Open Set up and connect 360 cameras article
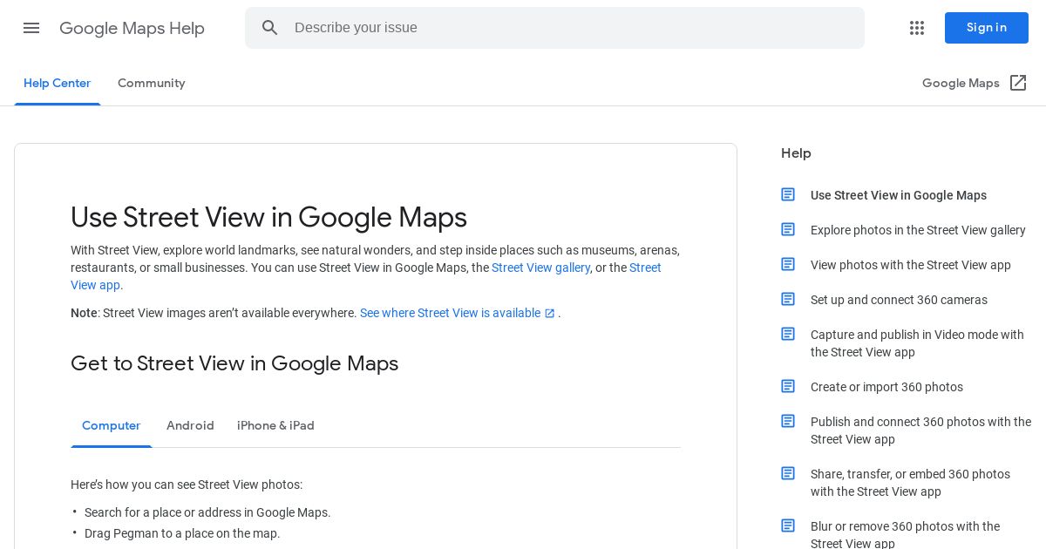This screenshot has height=549, width=1046. click(x=899, y=300)
